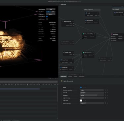Click the Fire Gradient group header
This screenshot has width=124, height=121.
pyautogui.click(x=118, y=9)
